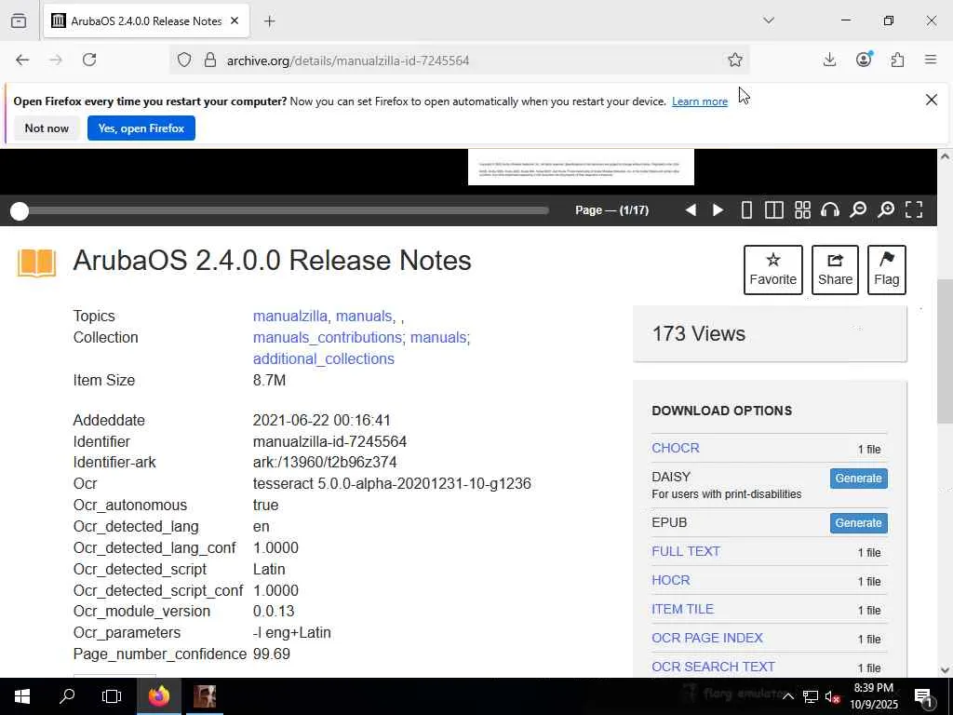This screenshot has height=715, width=953.
Task: Switch to two-page view
Action: pyautogui.click(x=773, y=210)
